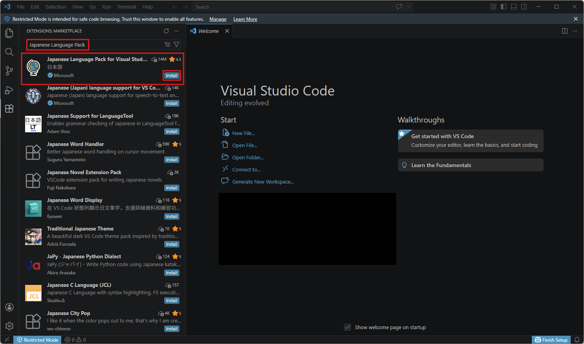Open Extensions view more actions menu

click(x=176, y=31)
